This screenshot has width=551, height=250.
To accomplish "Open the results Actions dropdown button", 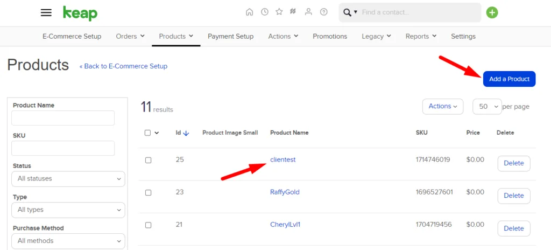I will [443, 106].
